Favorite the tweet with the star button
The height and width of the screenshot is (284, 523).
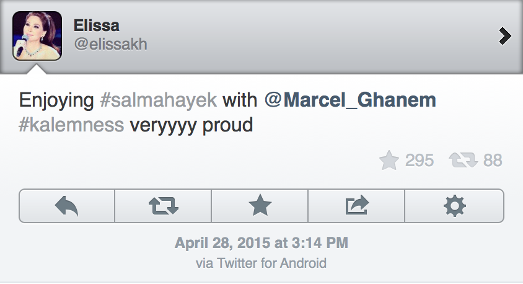260,205
